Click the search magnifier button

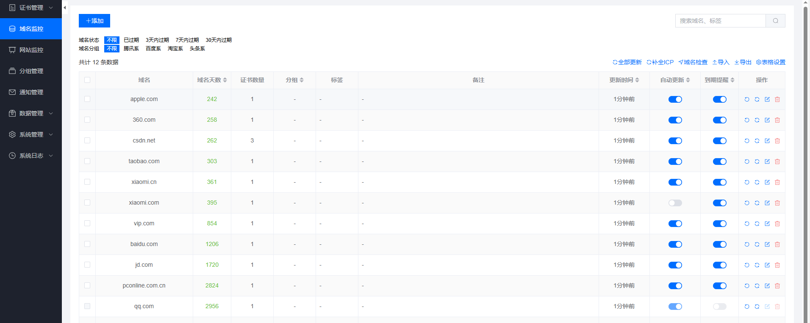775,21
